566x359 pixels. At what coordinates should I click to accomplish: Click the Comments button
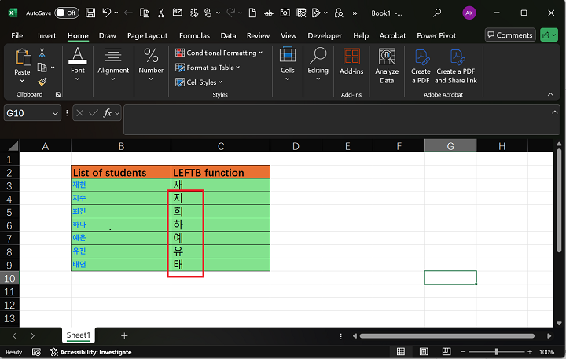pyautogui.click(x=509, y=35)
